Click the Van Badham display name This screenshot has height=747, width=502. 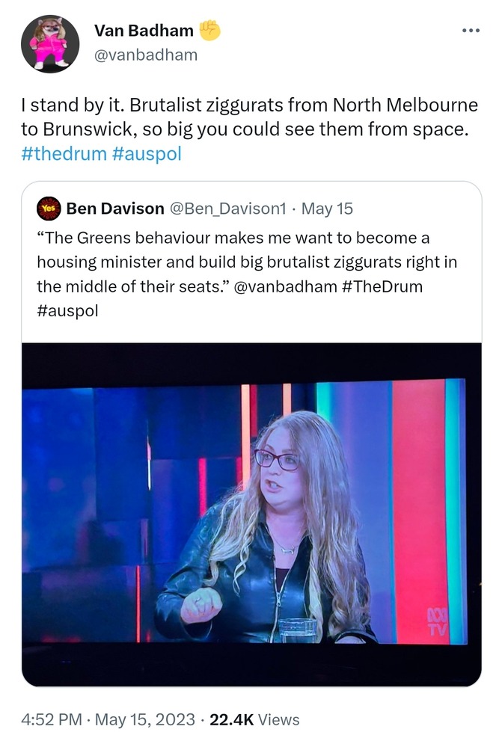[x=144, y=31]
